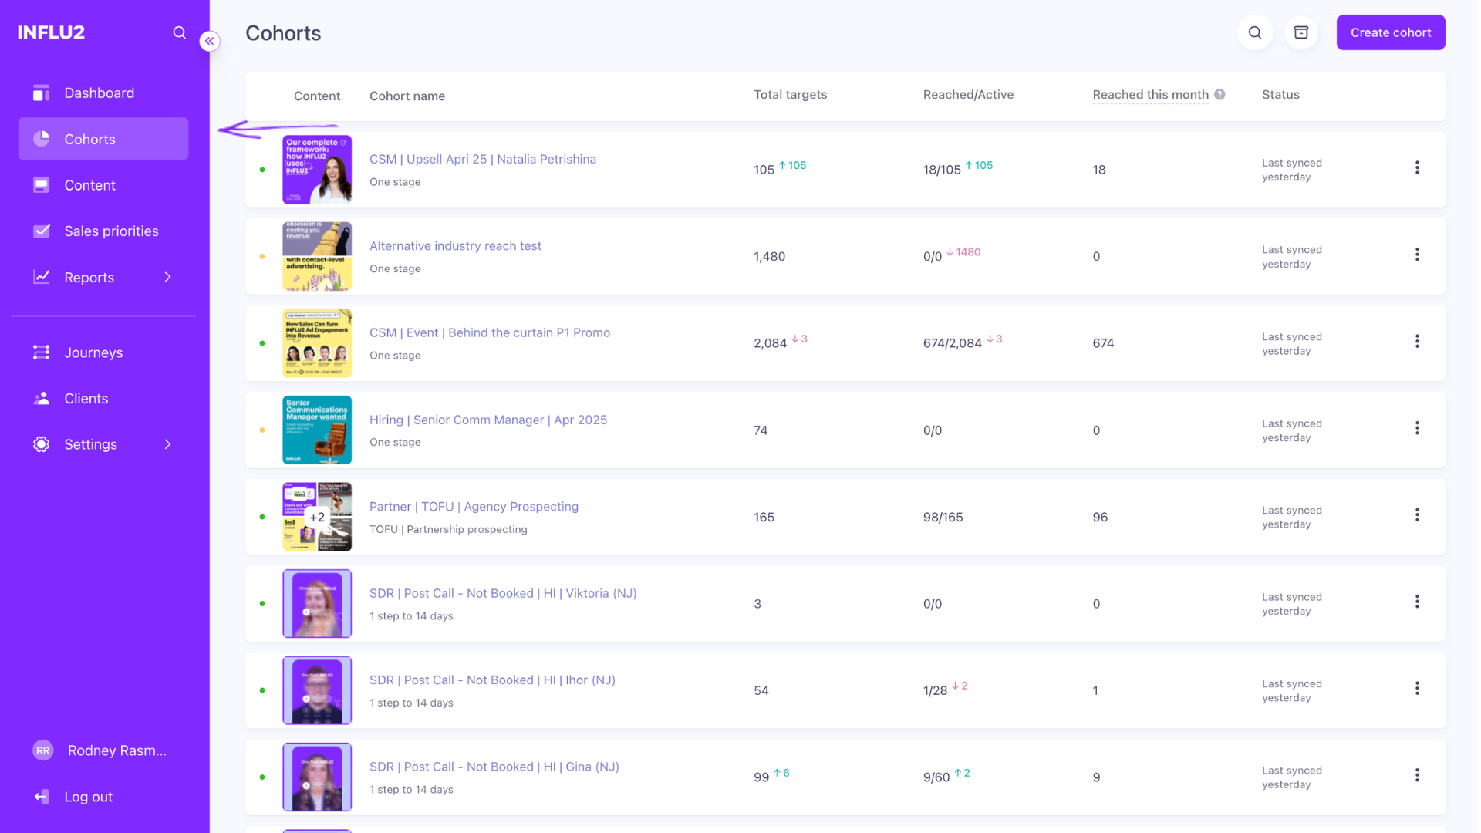Open more options for Ihor (NJ) cohort

(x=1417, y=689)
